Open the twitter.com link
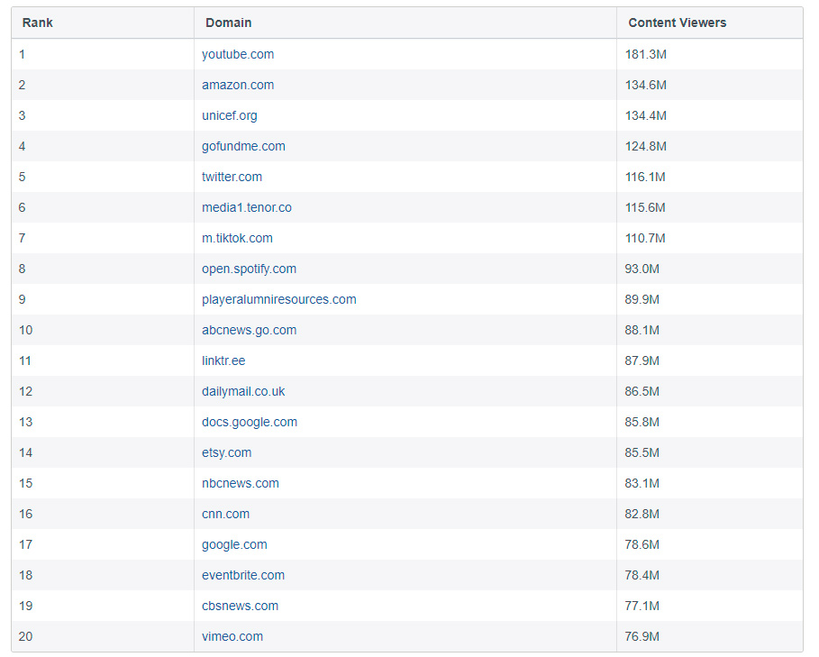This screenshot has width=819, height=657. (232, 177)
